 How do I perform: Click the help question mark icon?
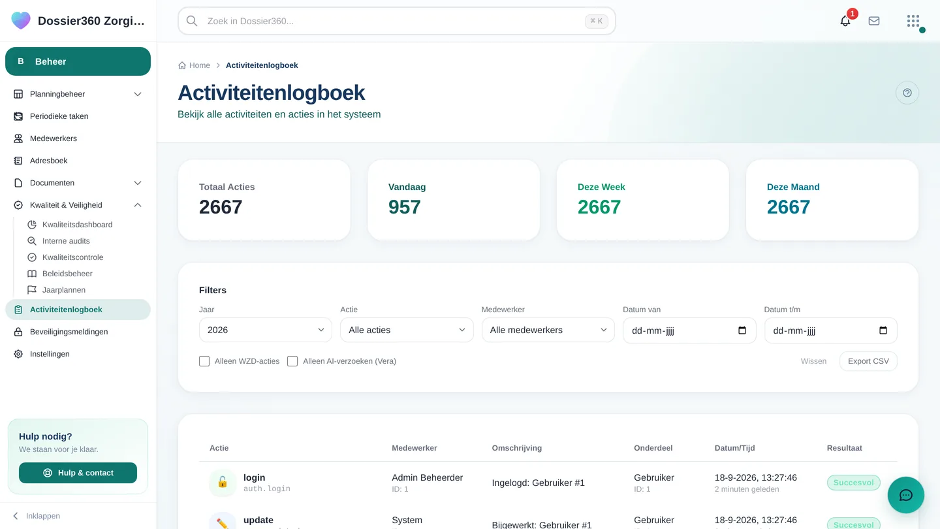pyautogui.click(x=907, y=93)
